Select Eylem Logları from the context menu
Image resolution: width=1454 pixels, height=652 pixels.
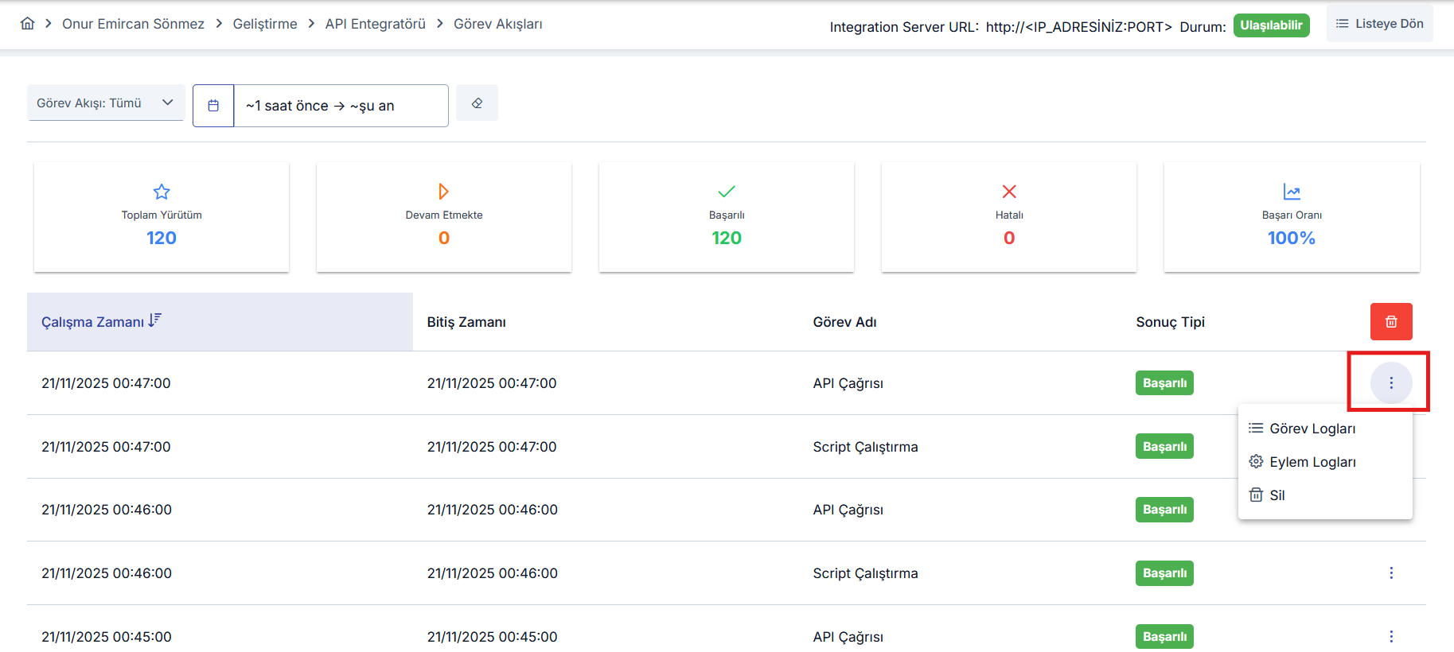coord(1312,462)
